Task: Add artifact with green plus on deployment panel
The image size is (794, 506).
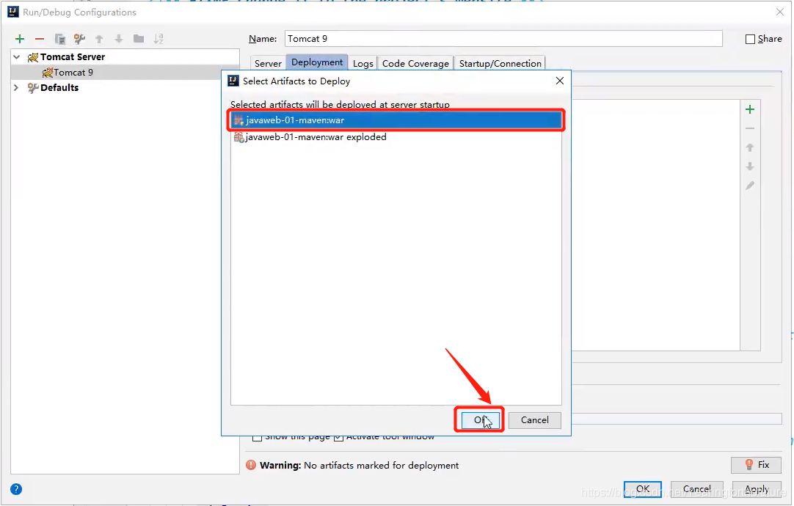Action: 750,109
